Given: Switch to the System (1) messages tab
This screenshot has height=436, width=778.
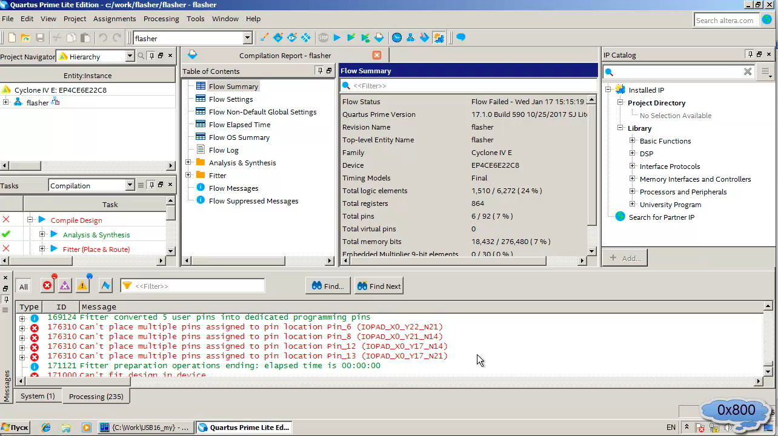Looking at the screenshot, I should click(38, 396).
